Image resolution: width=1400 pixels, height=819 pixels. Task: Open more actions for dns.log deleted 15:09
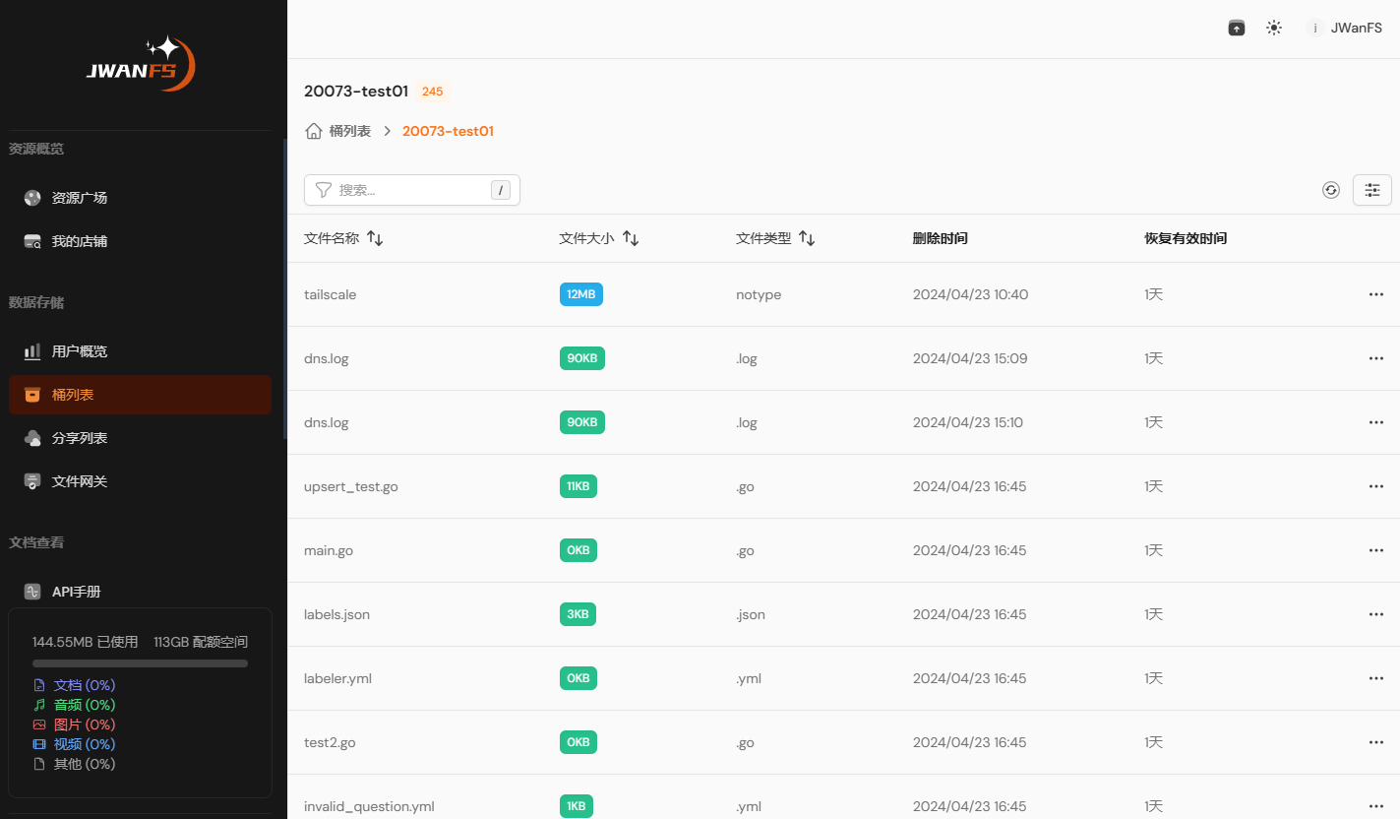[1376, 358]
